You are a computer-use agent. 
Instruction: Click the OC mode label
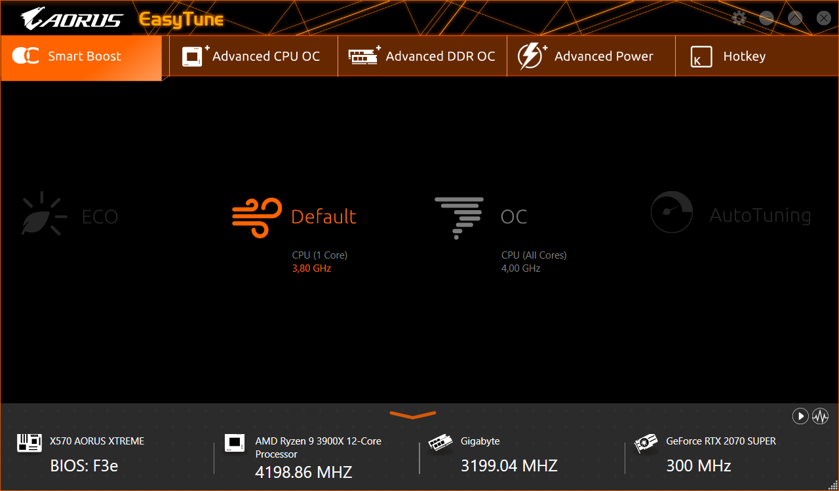tap(514, 217)
